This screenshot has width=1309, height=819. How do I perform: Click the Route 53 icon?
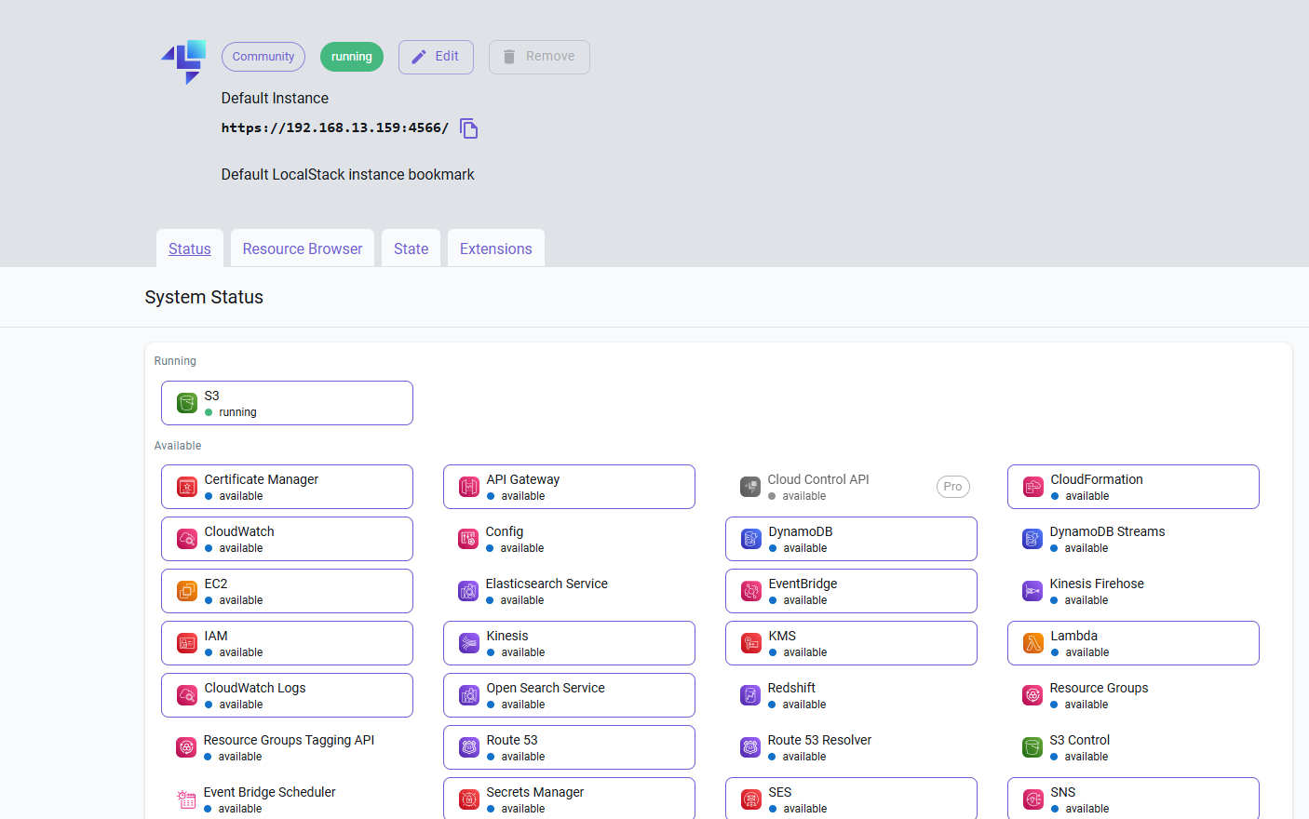pos(469,747)
